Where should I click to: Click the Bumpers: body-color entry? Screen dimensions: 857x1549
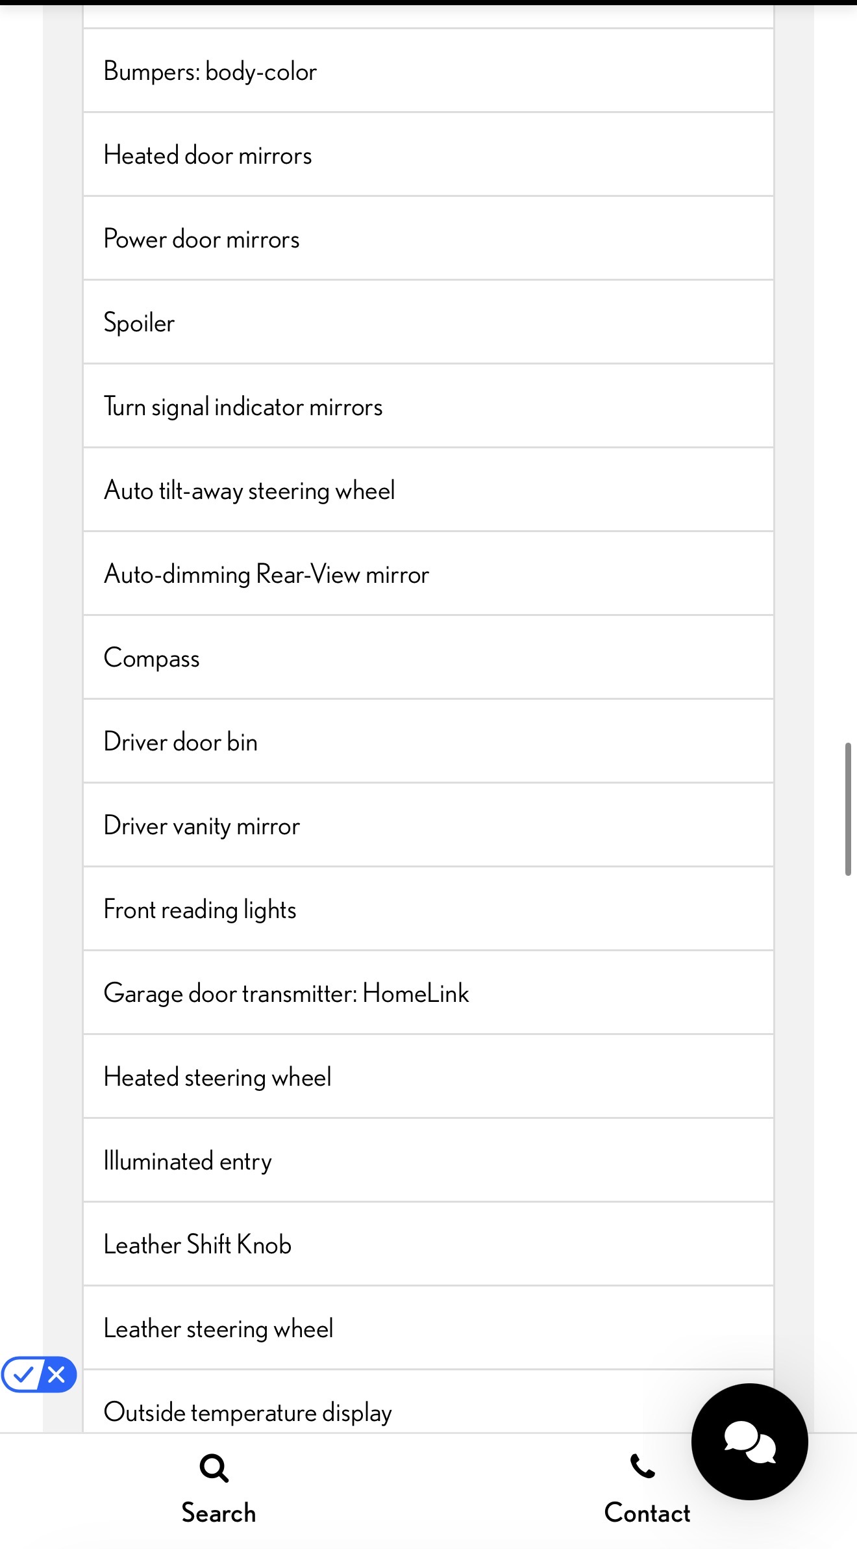429,71
